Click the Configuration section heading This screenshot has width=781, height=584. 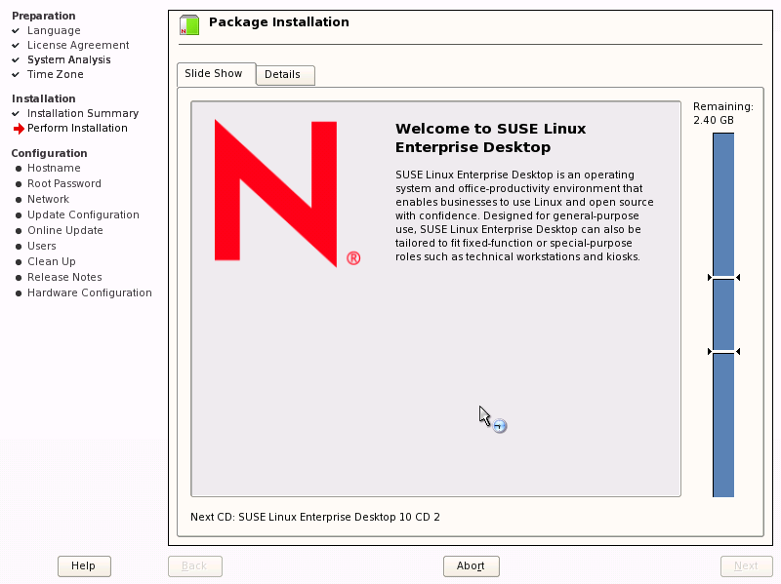point(50,153)
